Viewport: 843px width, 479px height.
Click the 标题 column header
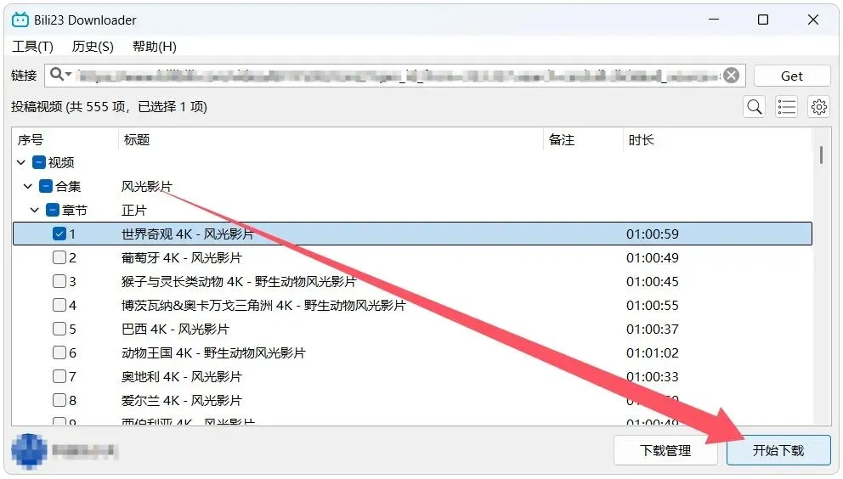click(330, 140)
